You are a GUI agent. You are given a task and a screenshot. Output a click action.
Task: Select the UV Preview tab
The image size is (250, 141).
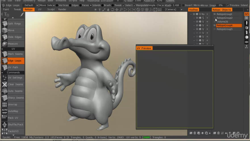coord(144,48)
